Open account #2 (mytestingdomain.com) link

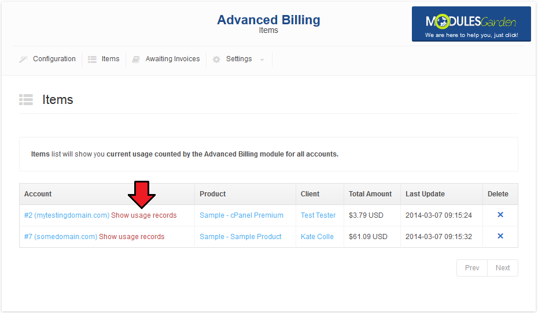point(67,215)
